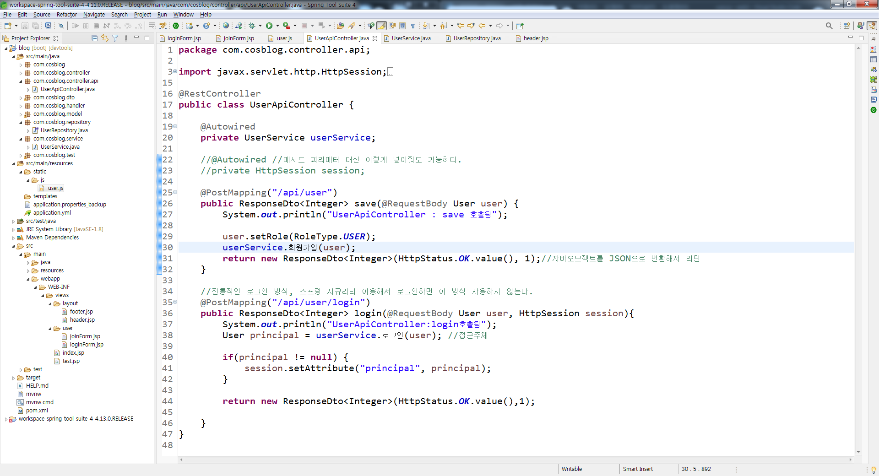
Task: Maximize the editor area
Action: point(861,38)
